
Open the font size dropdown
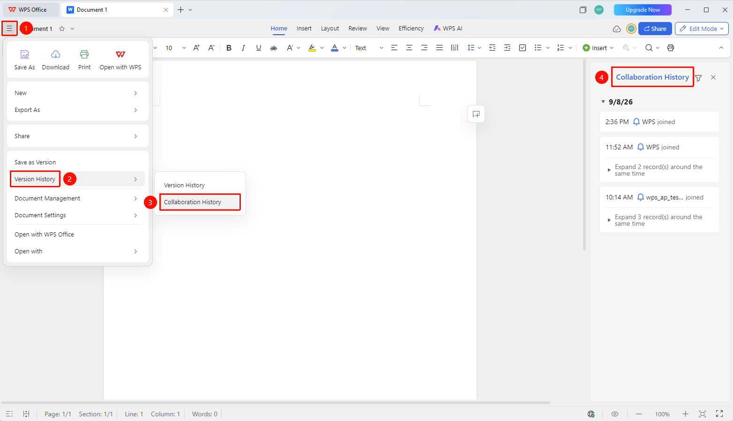(x=184, y=48)
